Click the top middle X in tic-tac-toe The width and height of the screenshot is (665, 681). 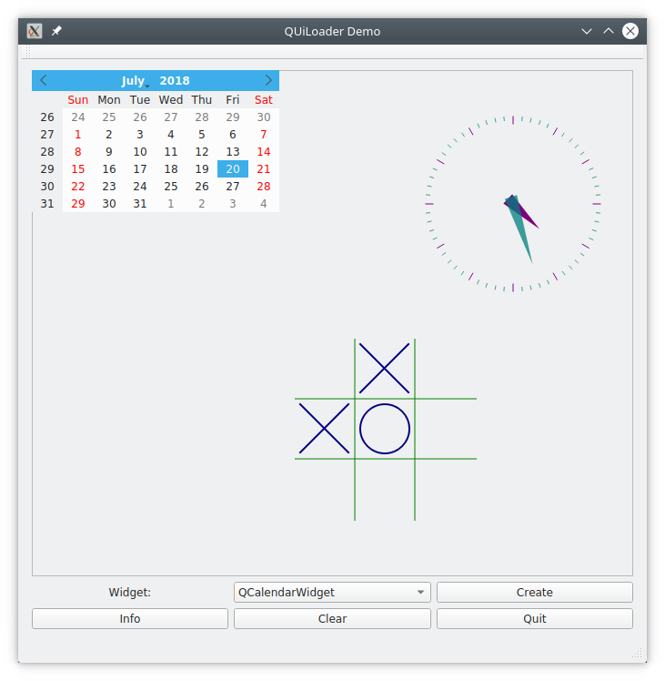tap(385, 369)
